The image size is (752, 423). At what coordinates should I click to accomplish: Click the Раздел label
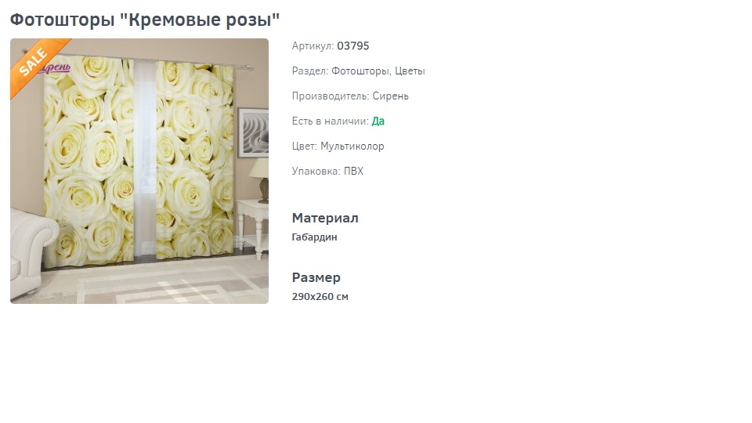[x=310, y=71]
